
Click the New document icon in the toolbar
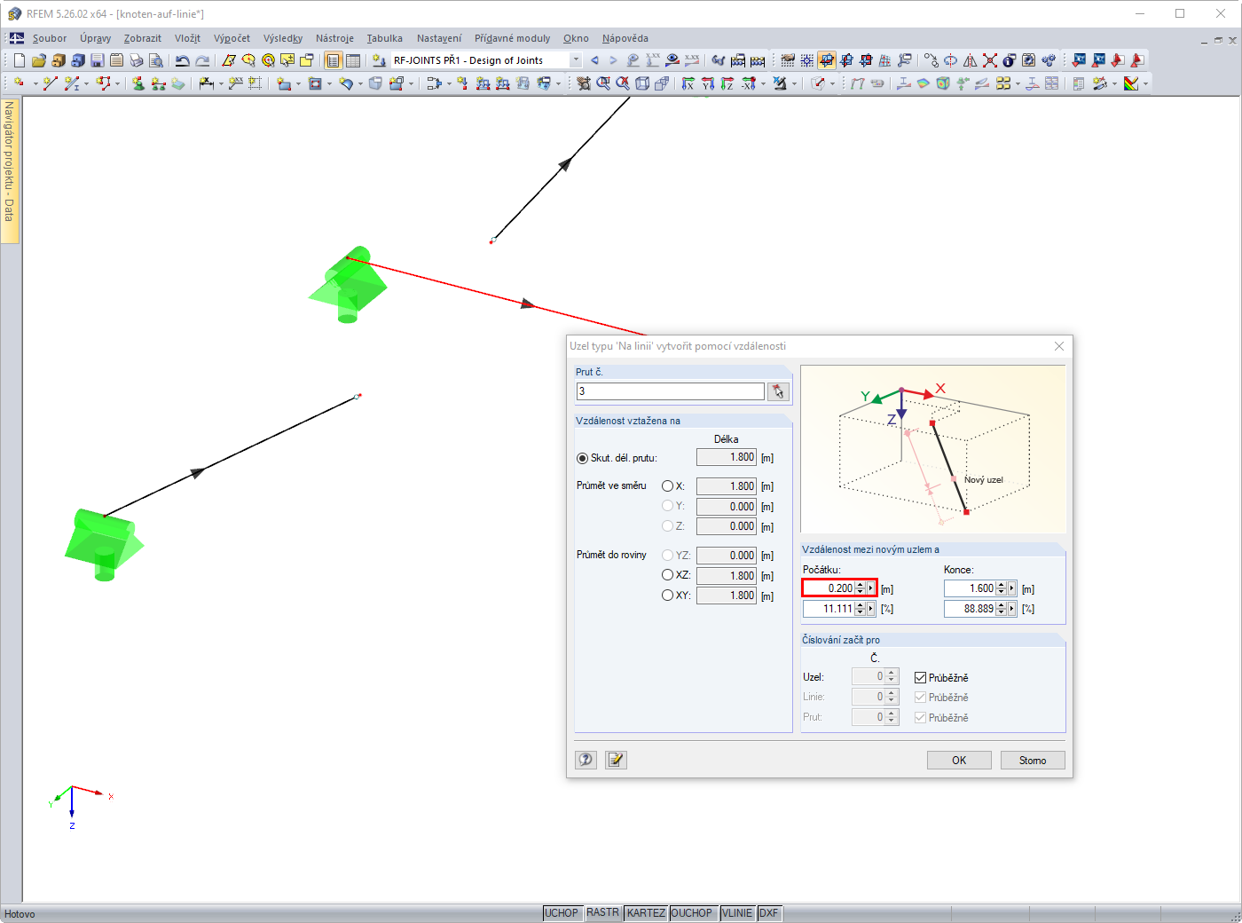pos(19,60)
